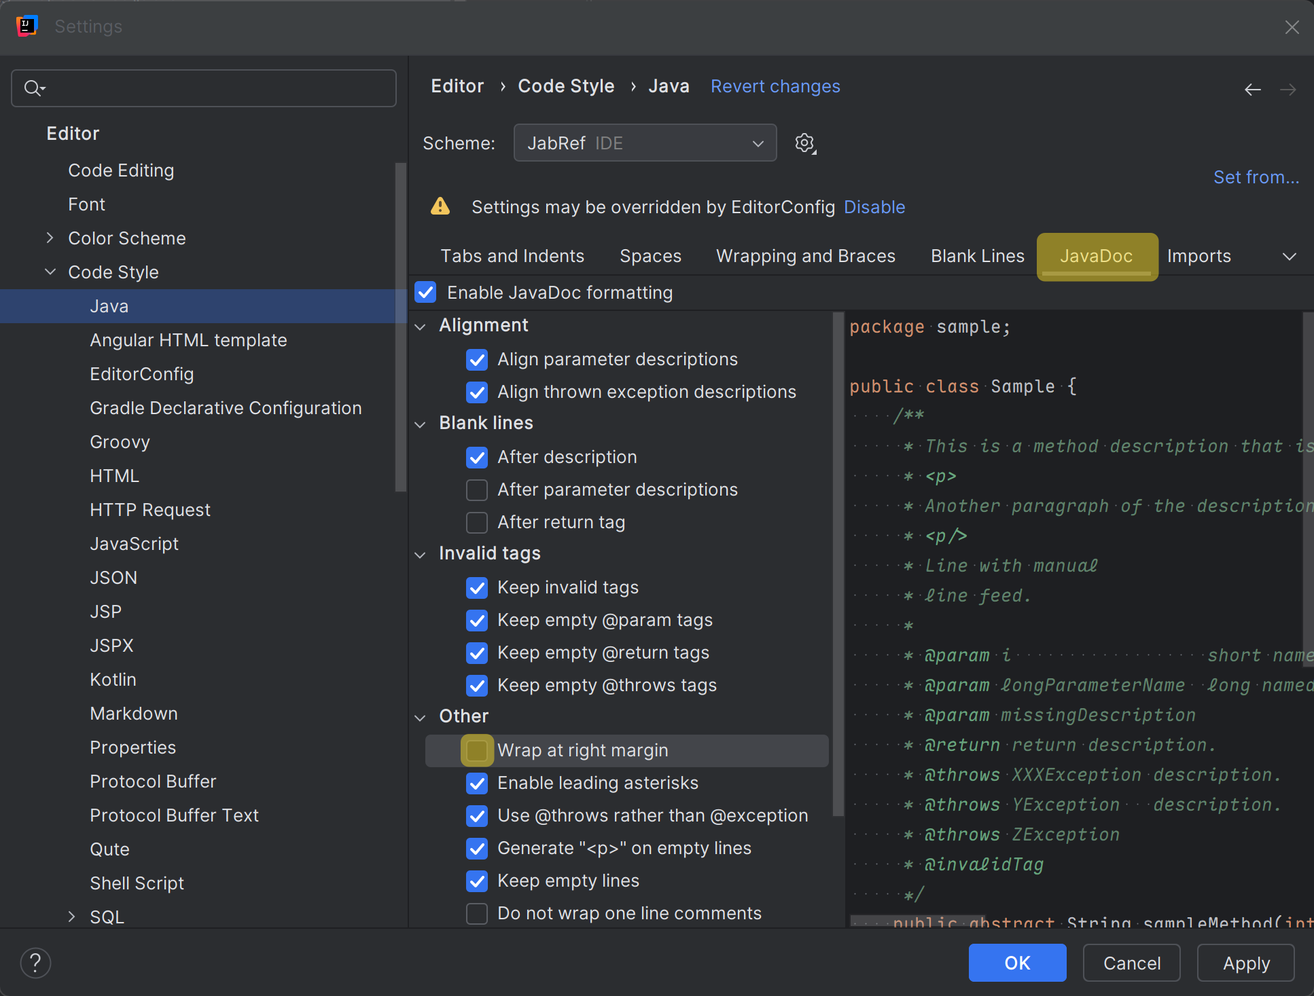The width and height of the screenshot is (1314, 996).
Task: Open the Blank Lines tab
Action: tap(978, 256)
